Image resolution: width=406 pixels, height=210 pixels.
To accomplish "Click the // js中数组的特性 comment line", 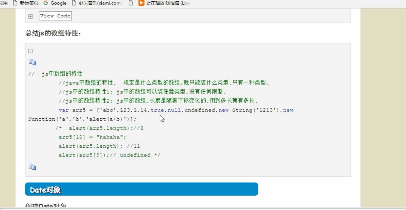I will (x=55, y=74).
